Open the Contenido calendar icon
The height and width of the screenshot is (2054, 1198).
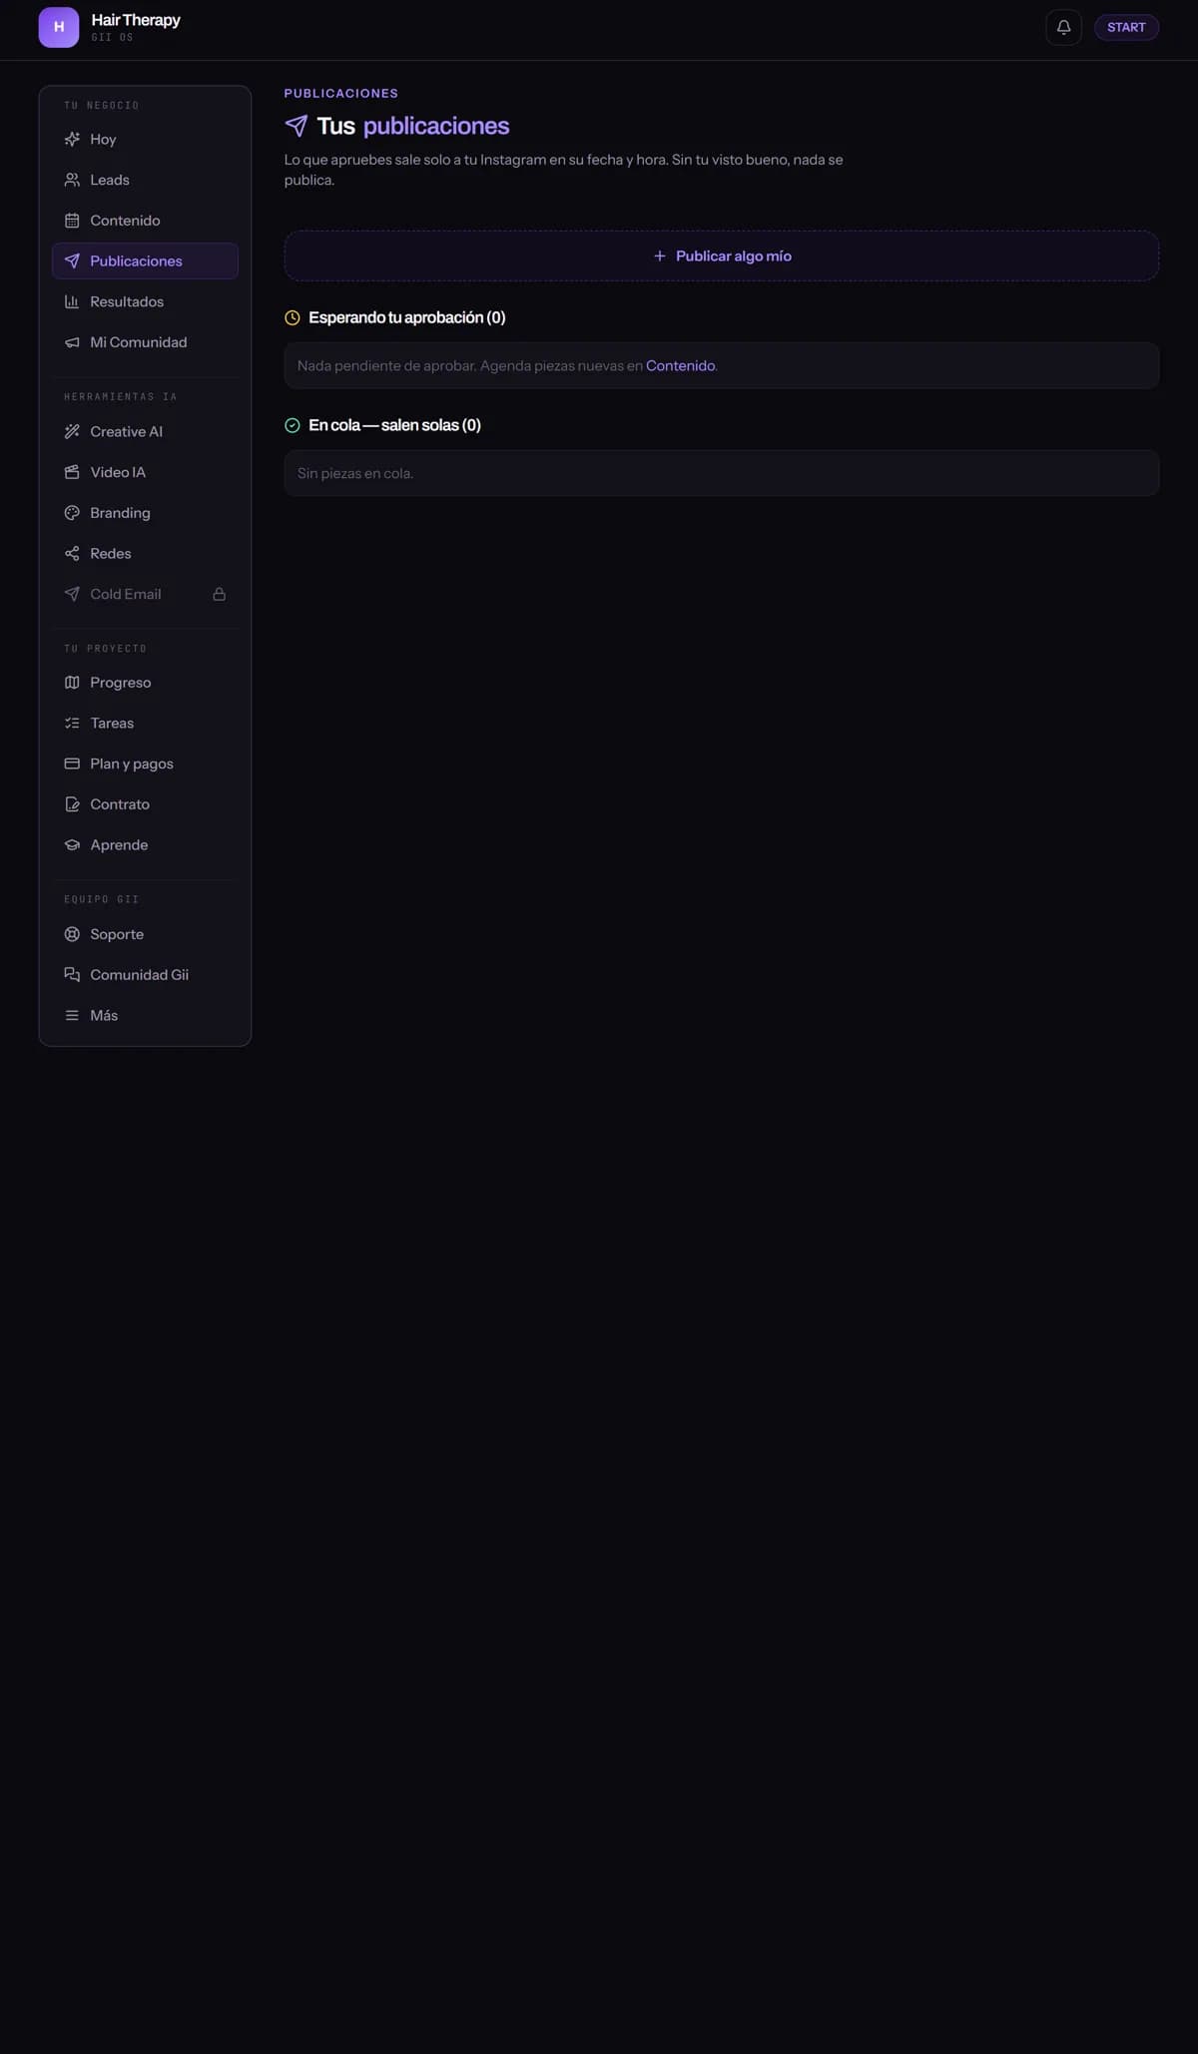click(72, 221)
